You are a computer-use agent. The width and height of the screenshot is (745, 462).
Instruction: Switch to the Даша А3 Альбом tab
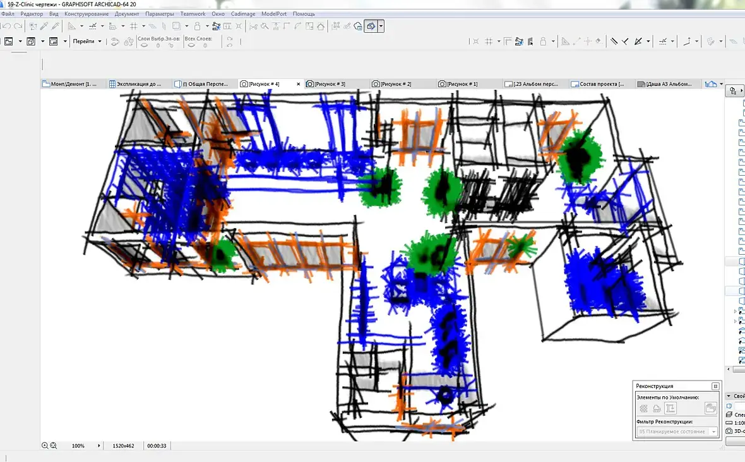(667, 83)
